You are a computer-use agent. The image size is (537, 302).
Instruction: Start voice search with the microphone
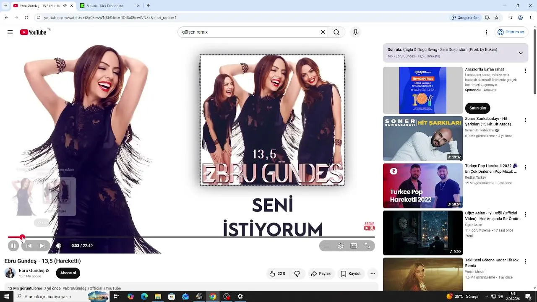point(355,32)
